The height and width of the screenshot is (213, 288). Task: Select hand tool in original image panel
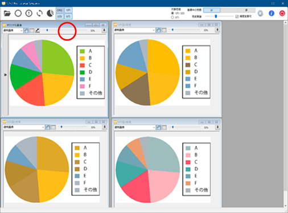point(26,30)
